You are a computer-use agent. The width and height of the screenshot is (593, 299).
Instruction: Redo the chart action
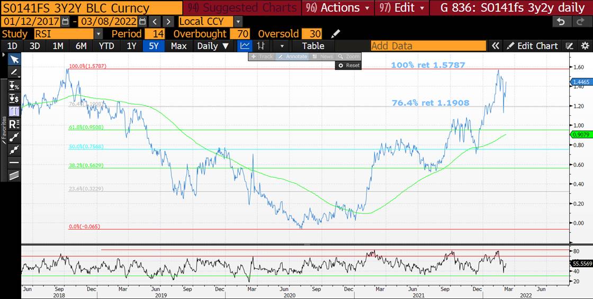coord(580,22)
